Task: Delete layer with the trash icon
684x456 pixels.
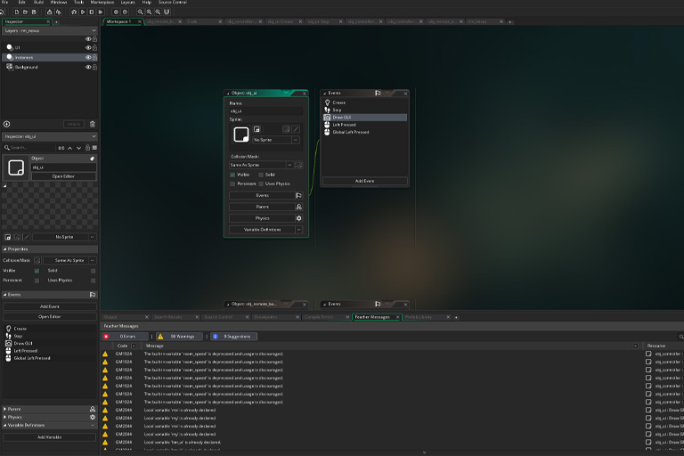Action: click(x=93, y=124)
